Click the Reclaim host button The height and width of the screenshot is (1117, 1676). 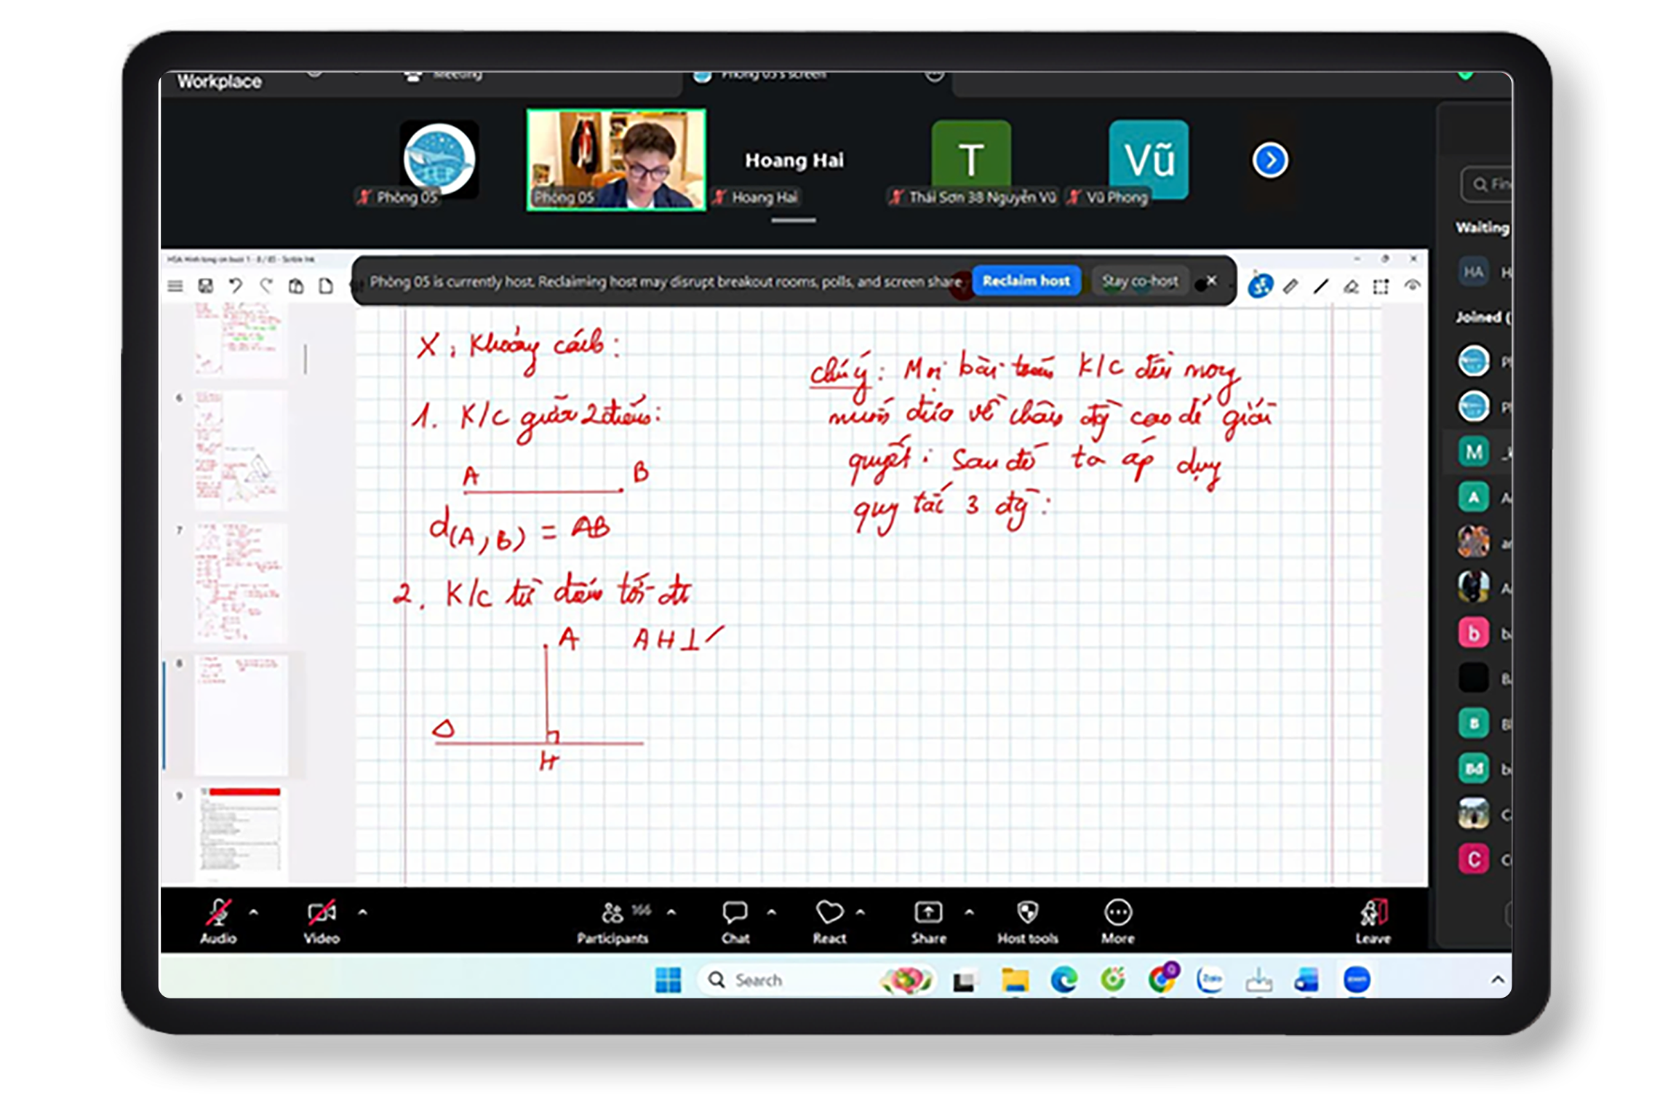pos(1026,281)
